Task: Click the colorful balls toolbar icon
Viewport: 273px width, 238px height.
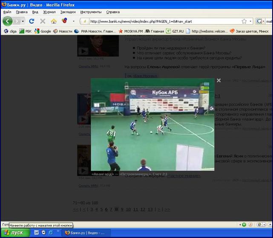Action: click(x=64, y=21)
